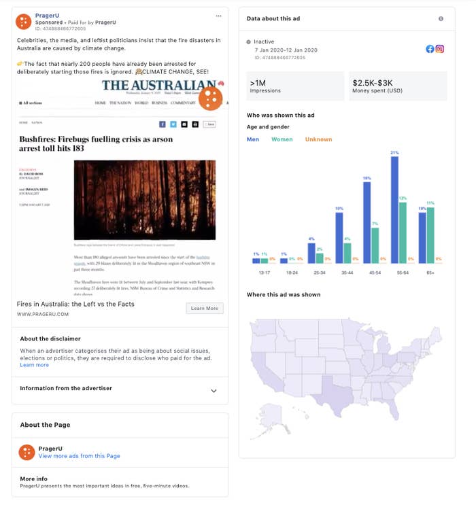
Task: Click the Learn More ad button
Action: pos(205,308)
